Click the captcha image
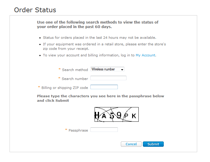The image size is (210, 162). coord(117,115)
